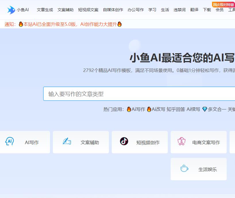Focus the 输入要写作的文章类型 search field
The image size is (235, 198).
coord(139,94)
